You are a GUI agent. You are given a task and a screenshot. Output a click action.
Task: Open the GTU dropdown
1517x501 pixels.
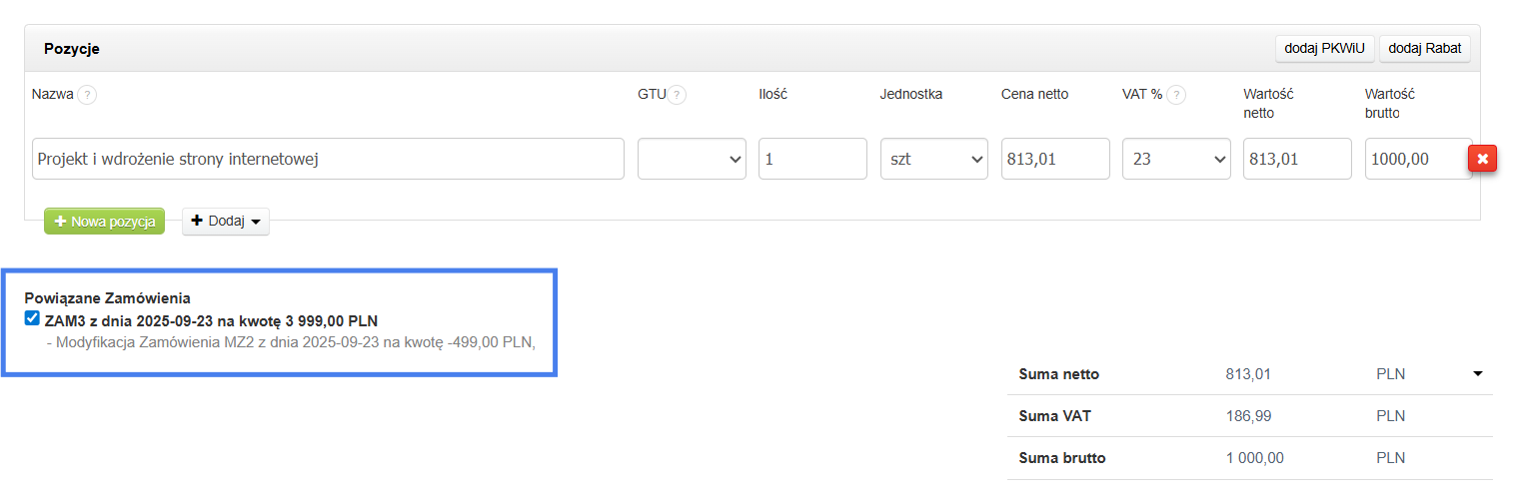pyautogui.click(x=692, y=159)
